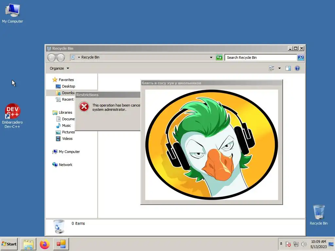The image size is (335, 251).
Task: Open the volume speaker tray icon
Action: pos(304,244)
